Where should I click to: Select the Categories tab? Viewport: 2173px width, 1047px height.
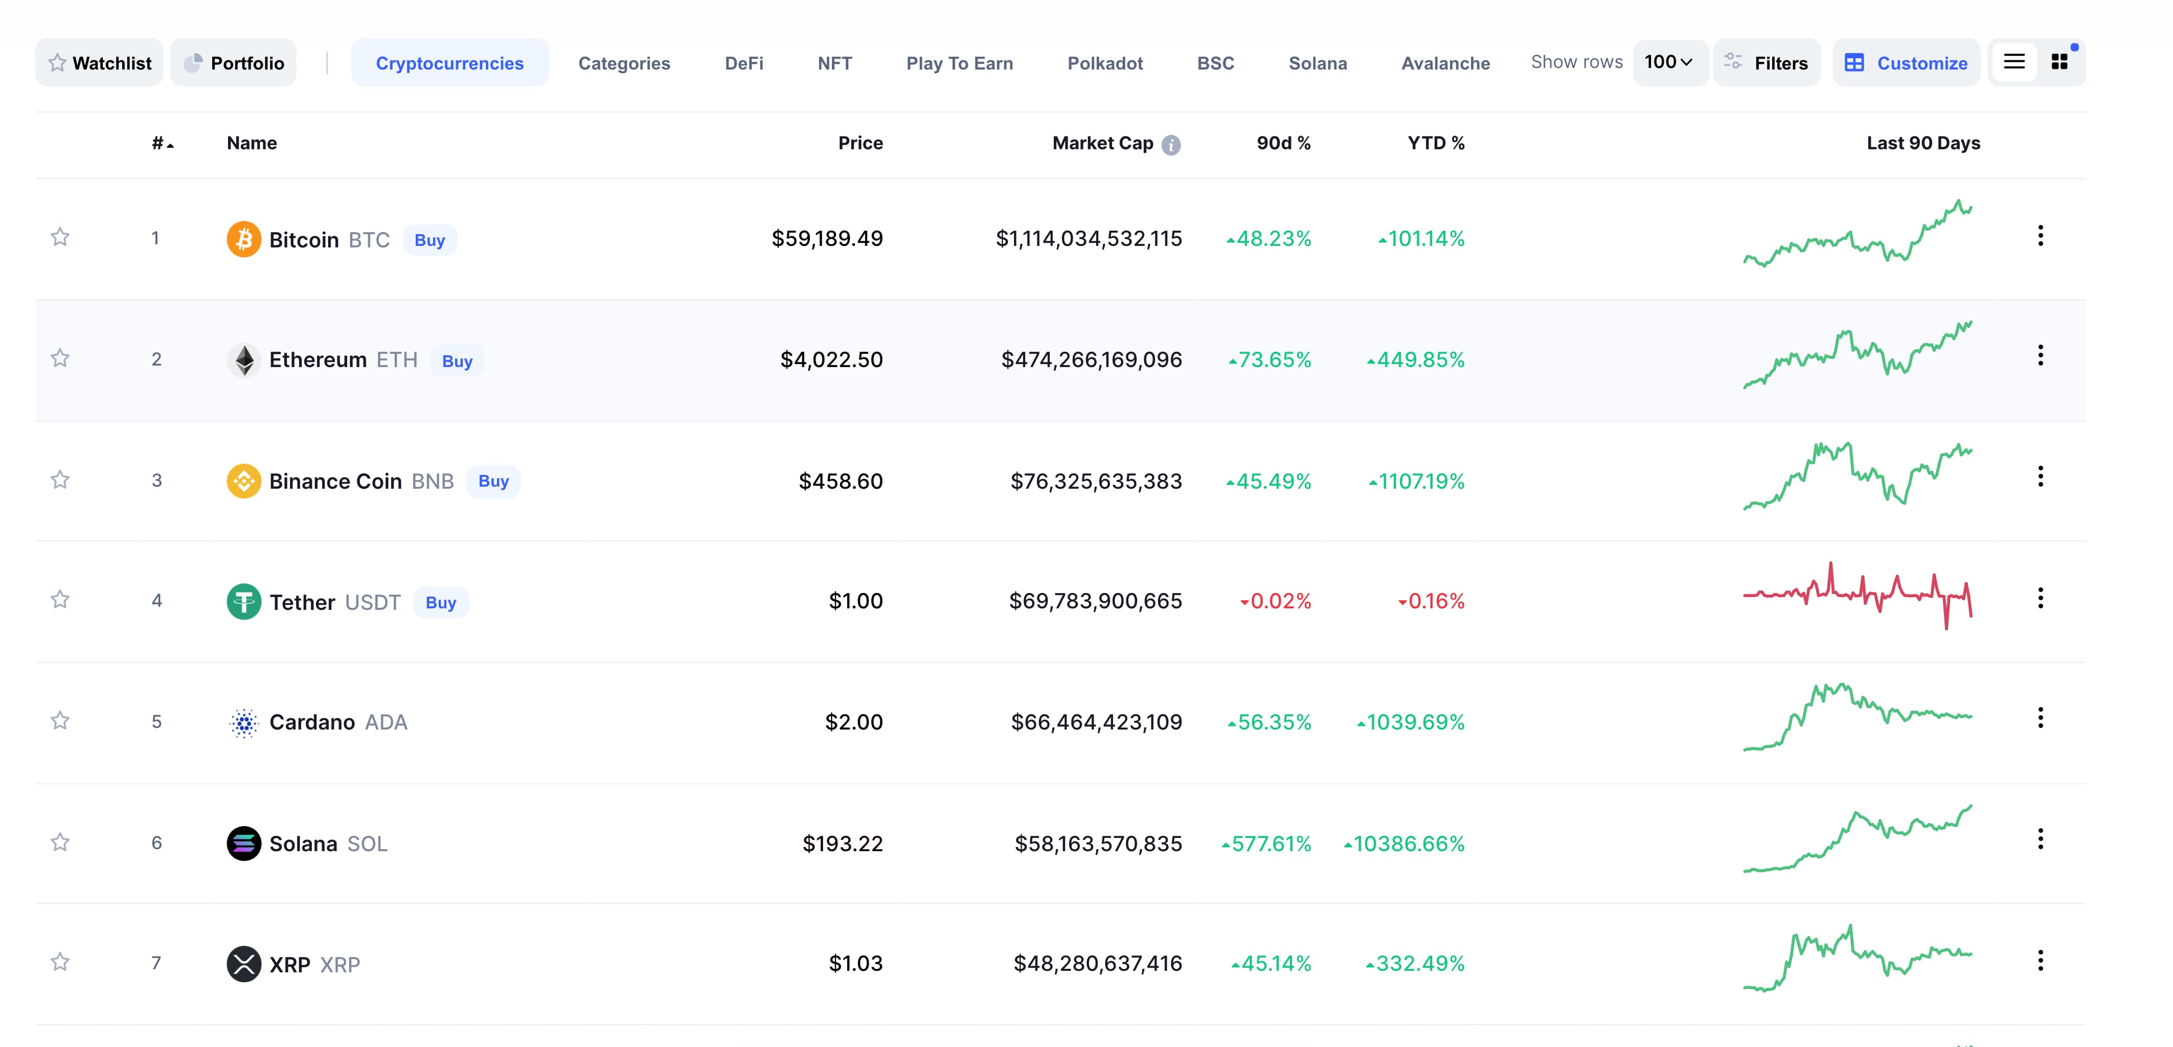(624, 63)
